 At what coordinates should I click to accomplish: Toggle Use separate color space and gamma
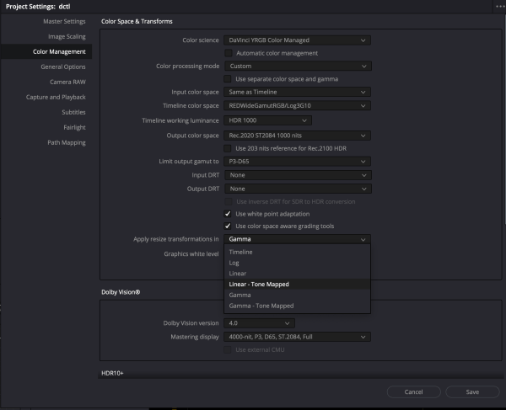[x=229, y=78]
